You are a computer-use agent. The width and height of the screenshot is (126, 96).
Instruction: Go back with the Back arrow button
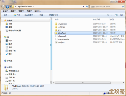pos(3,7)
